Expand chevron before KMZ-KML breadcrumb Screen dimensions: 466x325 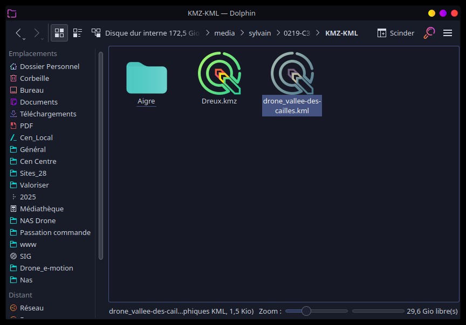(x=318, y=33)
